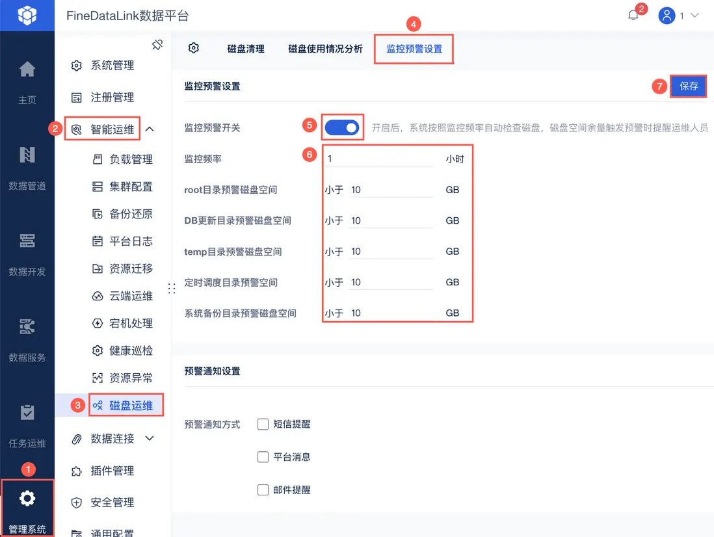Open the 集群配置 submenu link
This screenshot has height=537, width=714.
[x=131, y=187]
